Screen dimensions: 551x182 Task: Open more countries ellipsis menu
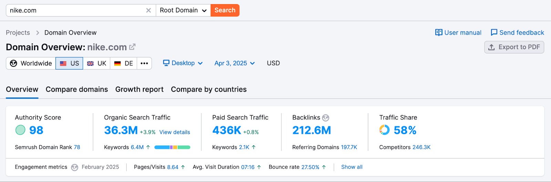[144, 63]
